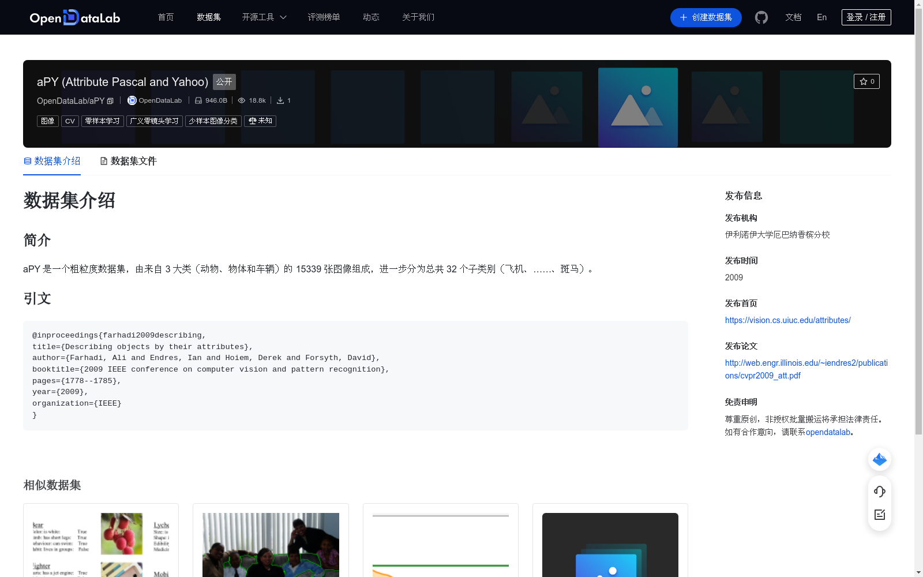The width and height of the screenshot is (923, 577).
Task: Click the 图像 tag
Action: (48, 121)
